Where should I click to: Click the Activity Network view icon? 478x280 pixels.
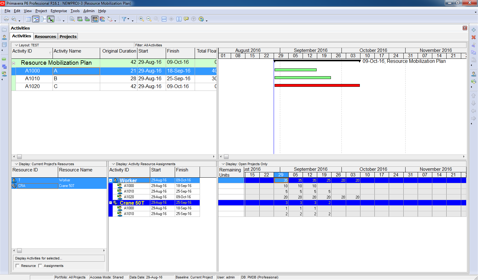coord(43,19)
